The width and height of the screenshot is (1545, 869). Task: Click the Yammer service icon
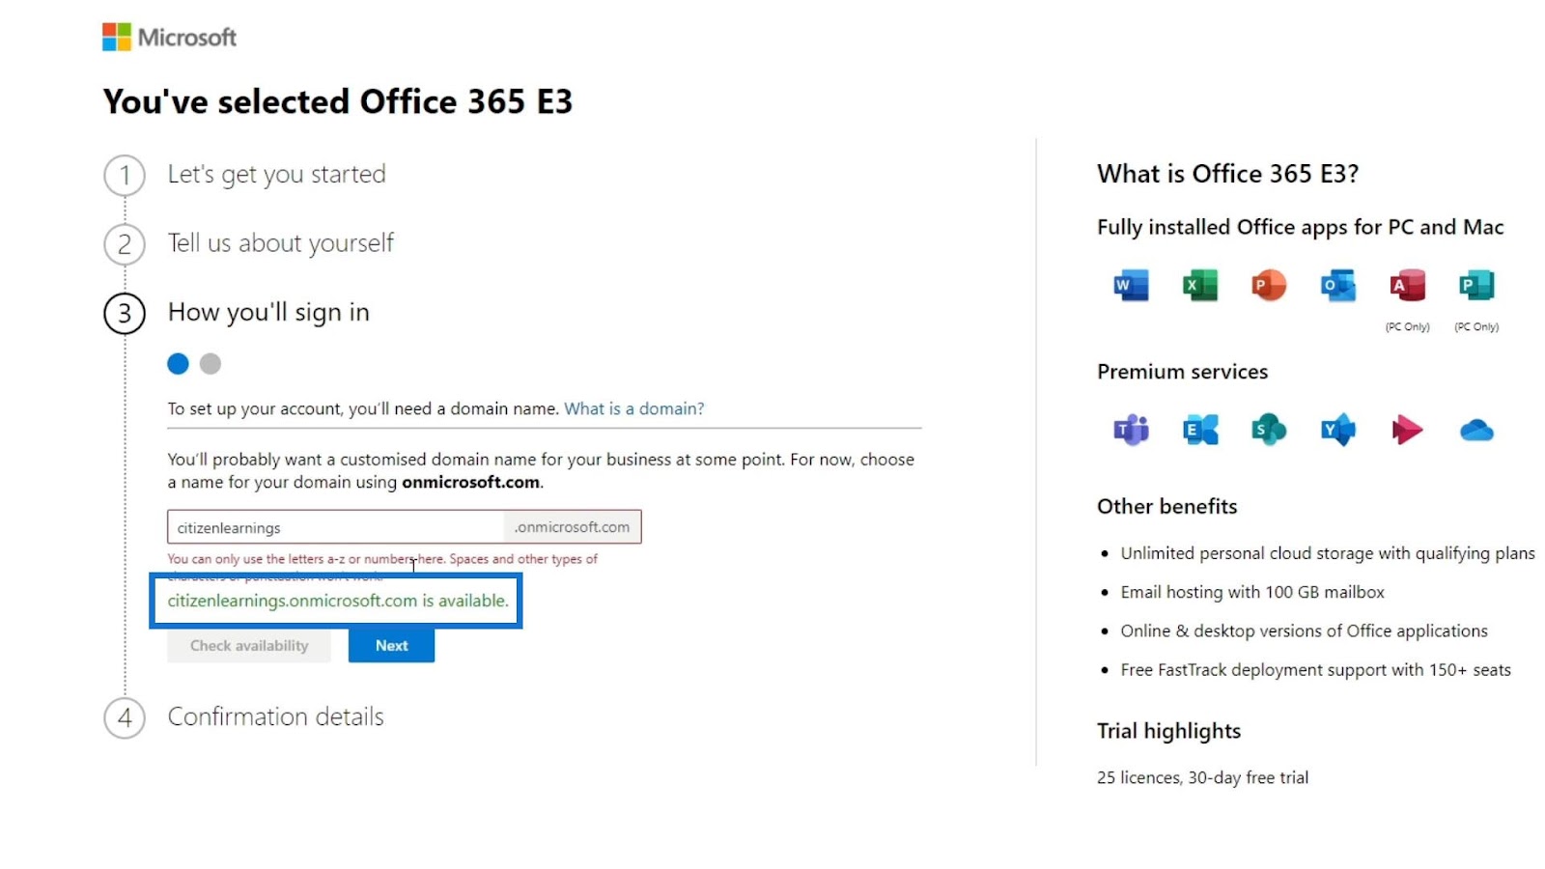coord(1338,430)
